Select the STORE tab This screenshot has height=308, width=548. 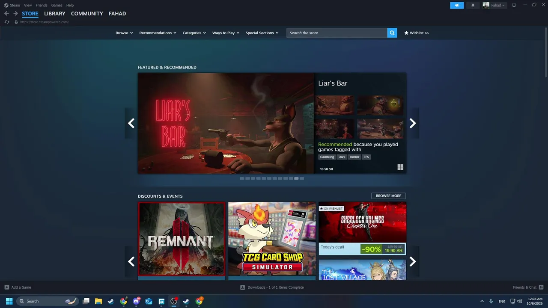point(30,14)
